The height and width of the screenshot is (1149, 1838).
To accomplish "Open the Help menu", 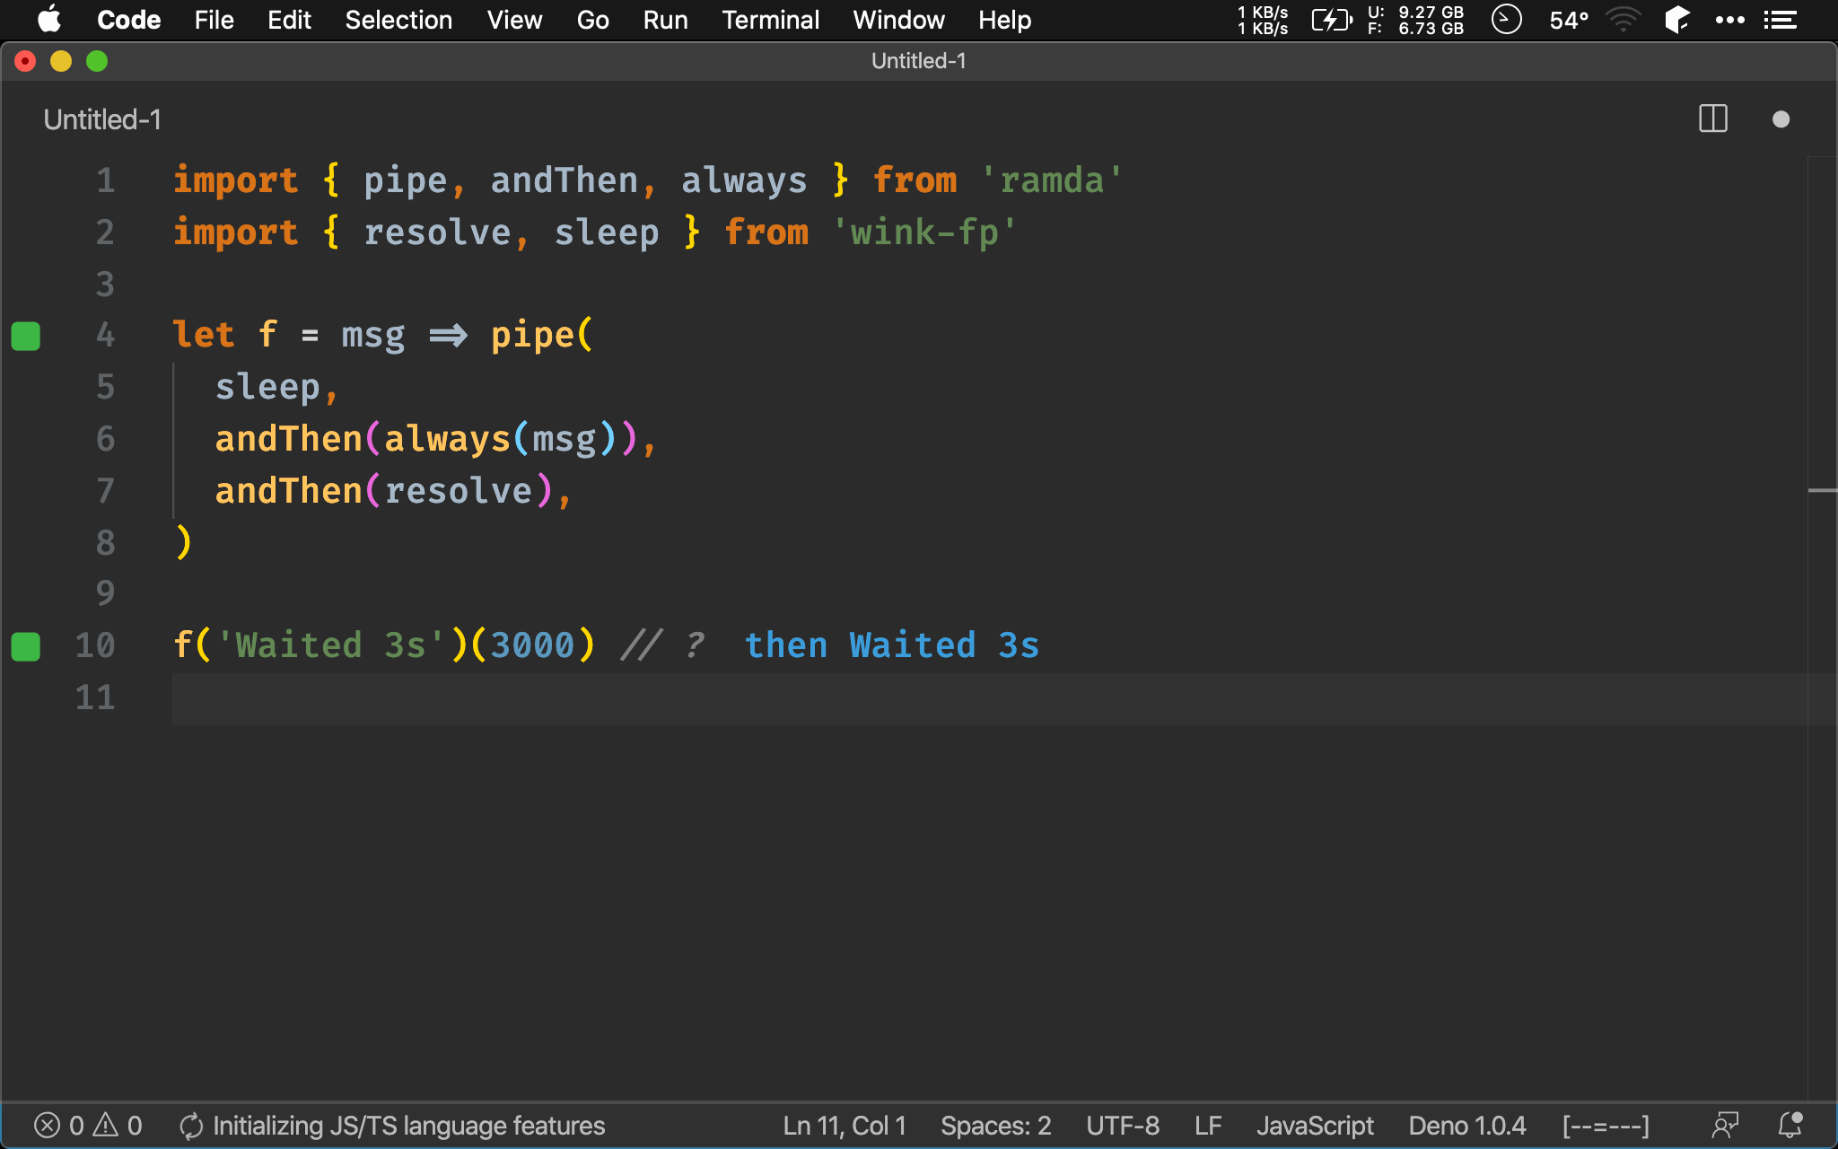I will tap(1004, 20).
